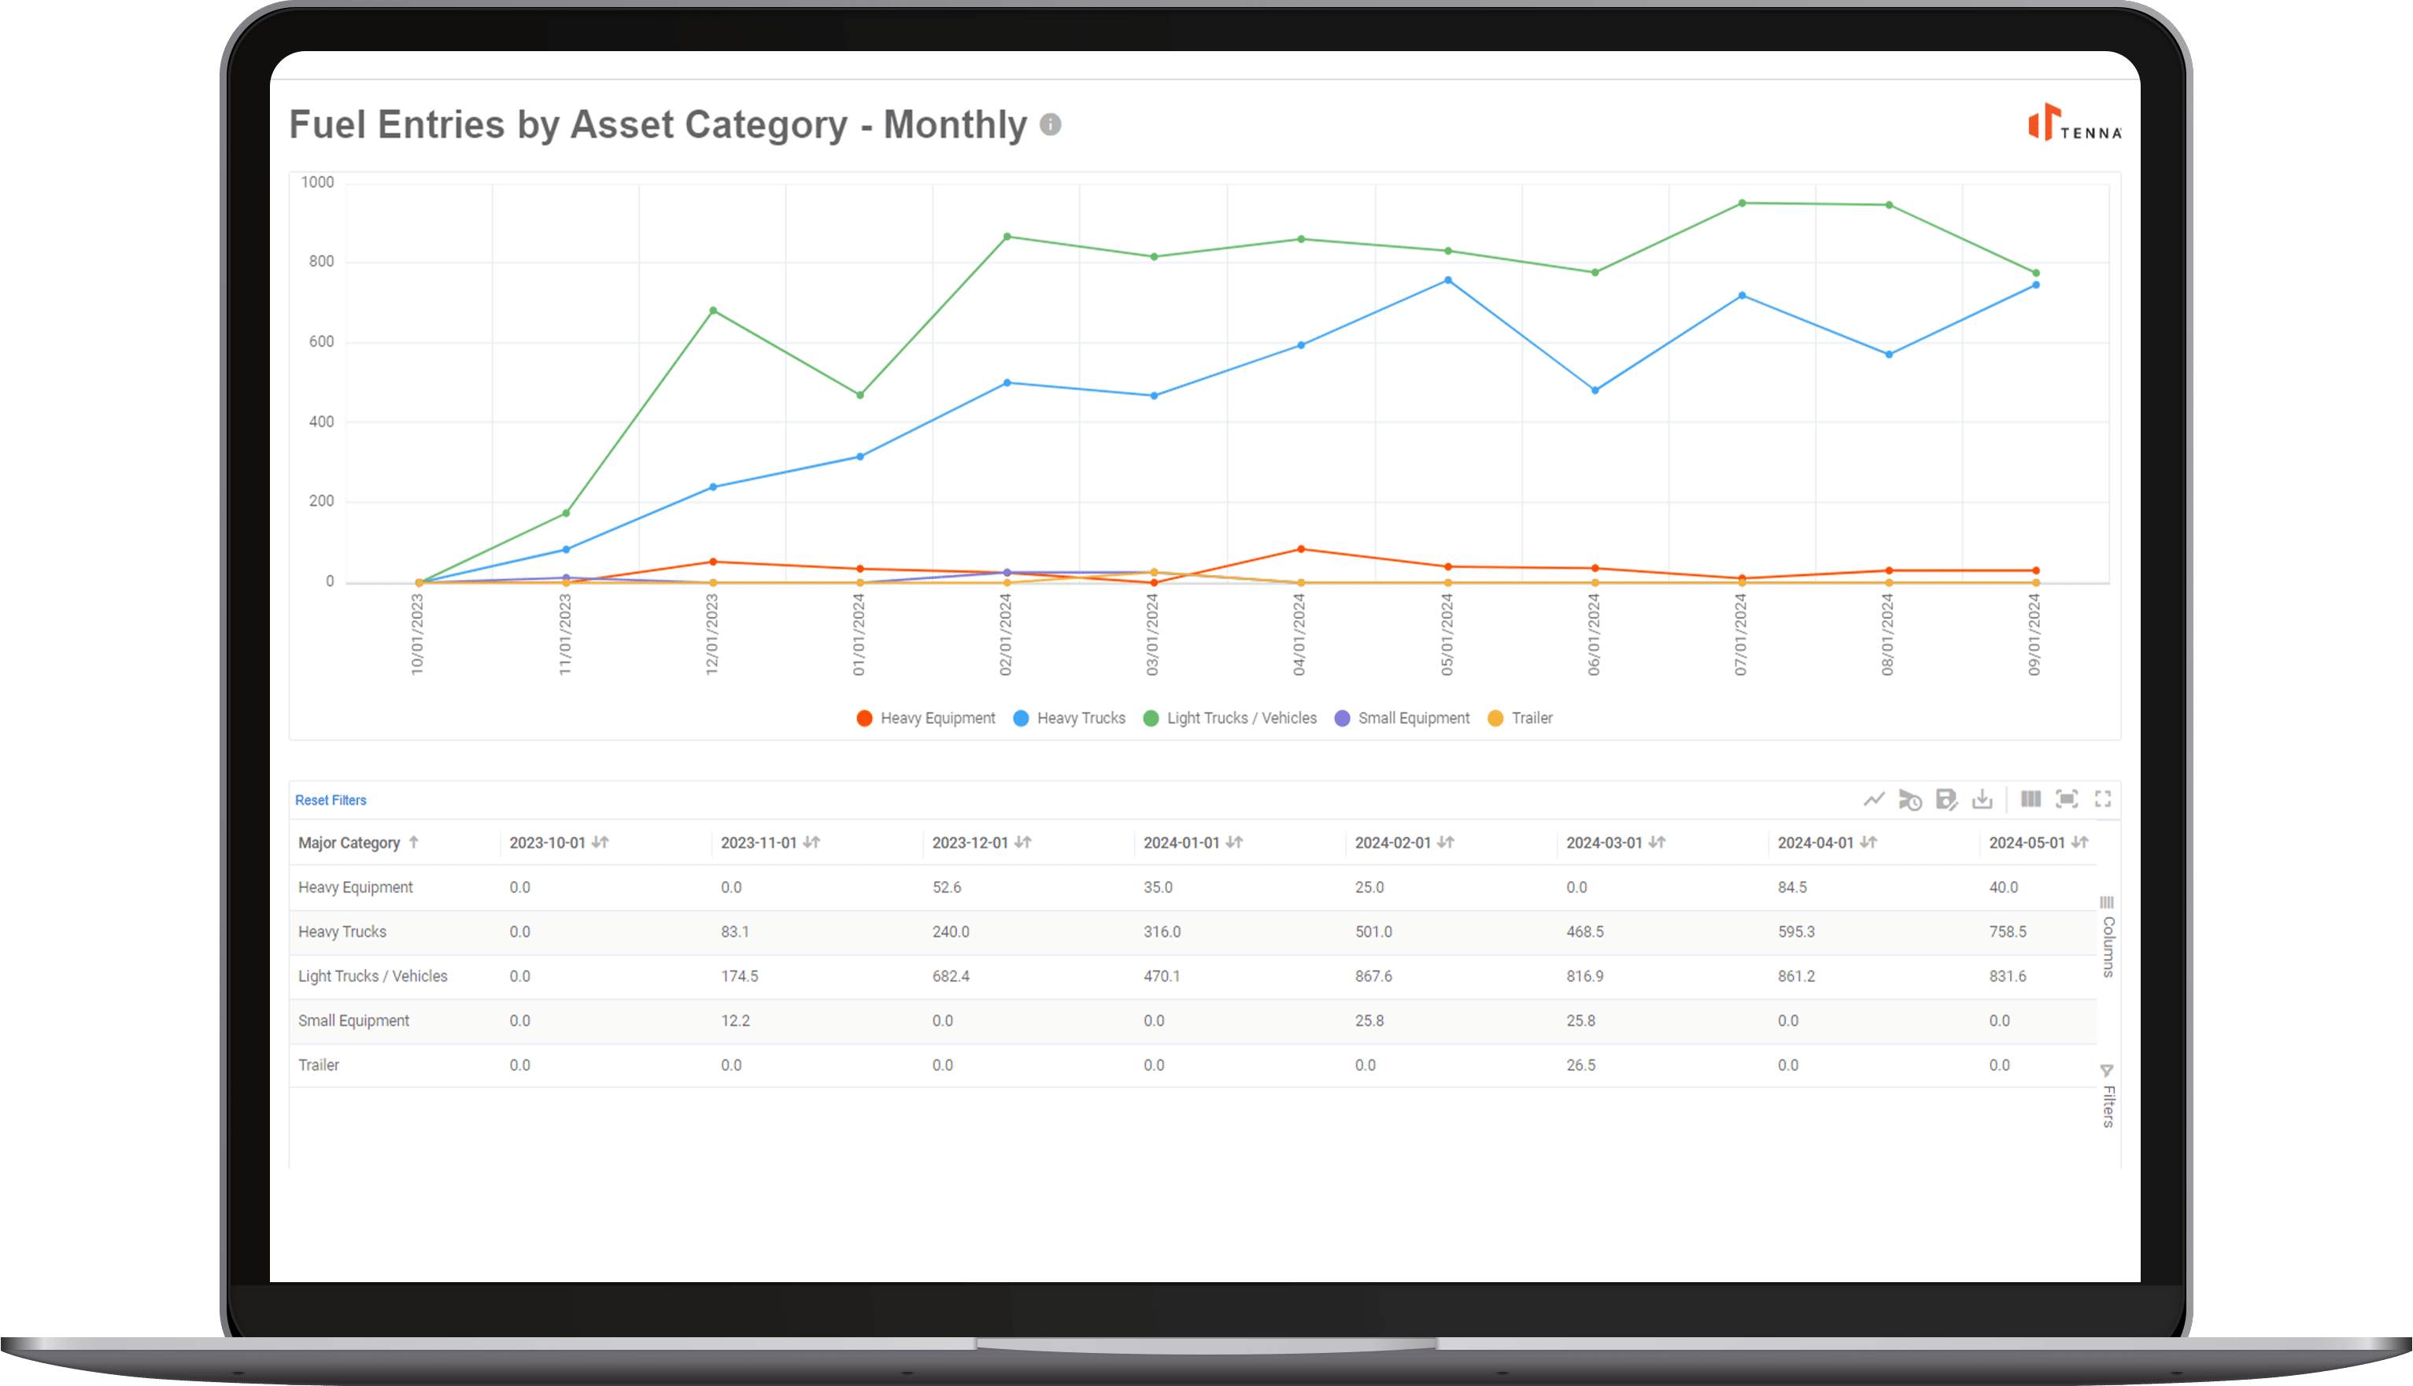Click the 758.5 Heavy Trucks cell
The height and width of the screenshot is (1386, 2413).
click(2008, 932)
